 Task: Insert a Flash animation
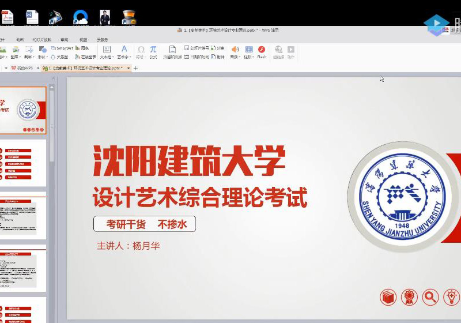pyautogui.click(x=262, y=52)
